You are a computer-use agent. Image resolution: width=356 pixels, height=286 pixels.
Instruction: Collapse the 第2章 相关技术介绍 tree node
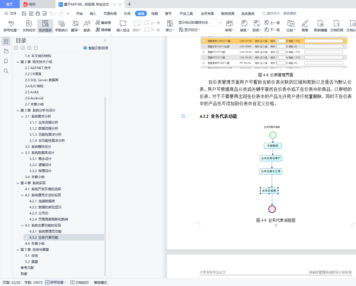(x=18, y=62)
